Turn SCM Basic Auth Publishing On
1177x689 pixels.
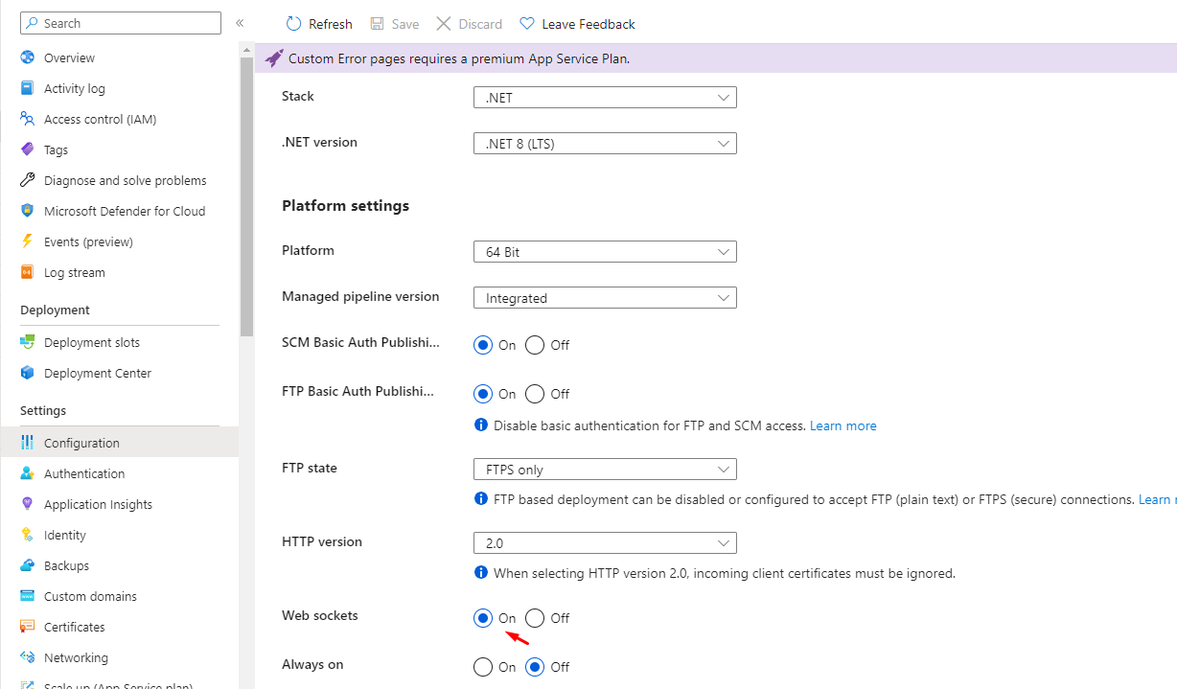[x=483, y=345]
